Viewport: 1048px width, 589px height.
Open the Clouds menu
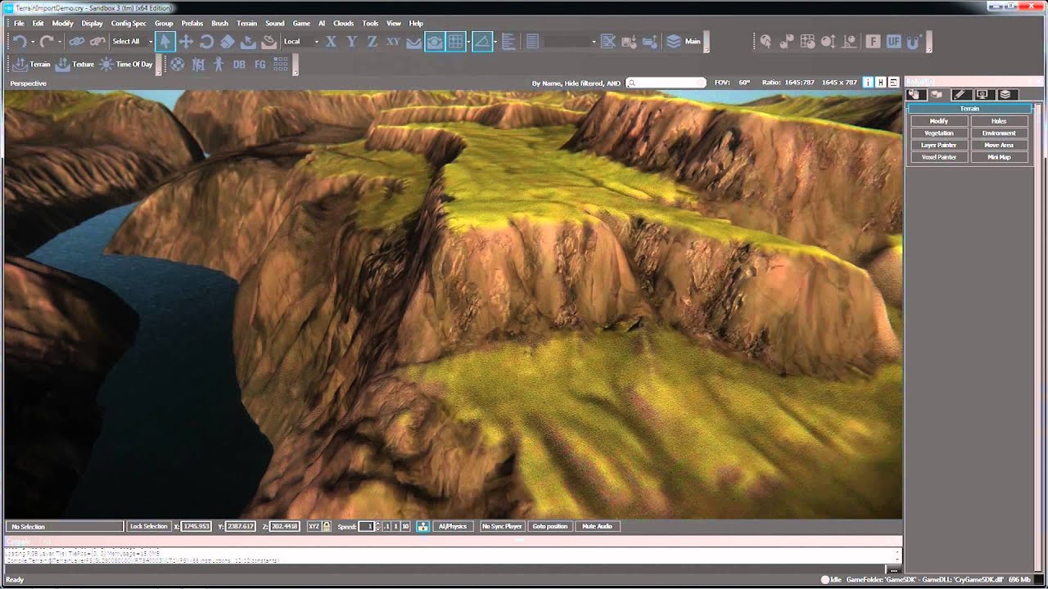pos(343,24)
